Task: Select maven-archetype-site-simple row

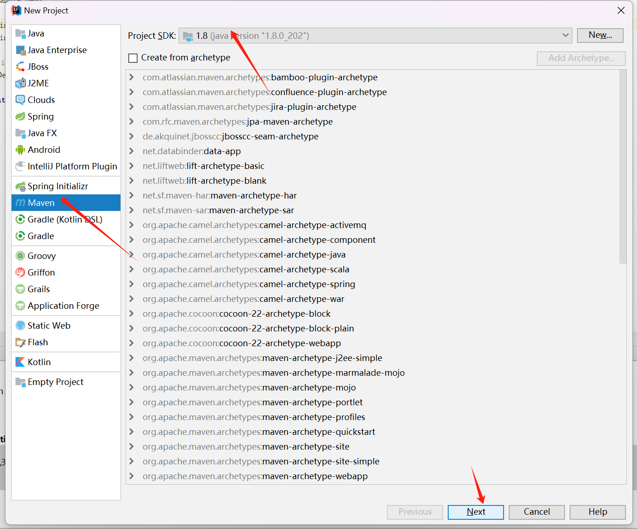Action: 373,461
